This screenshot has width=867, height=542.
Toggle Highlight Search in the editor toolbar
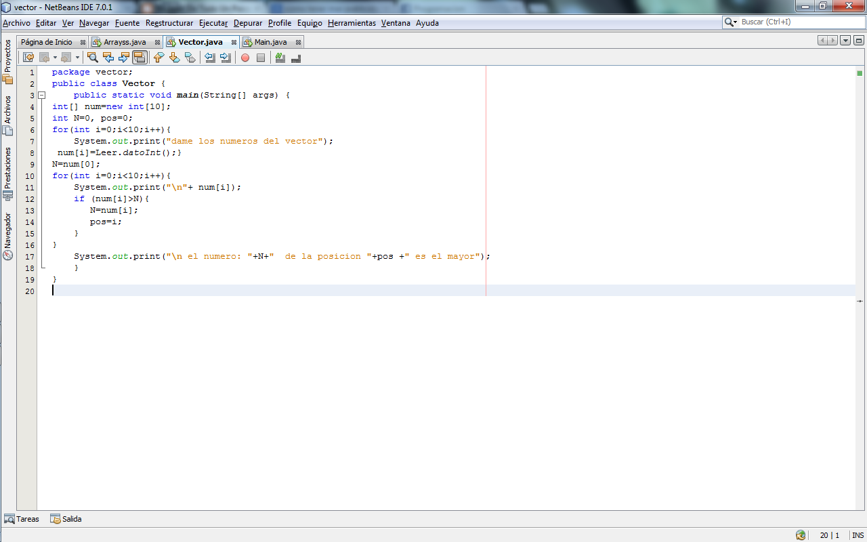139,57
